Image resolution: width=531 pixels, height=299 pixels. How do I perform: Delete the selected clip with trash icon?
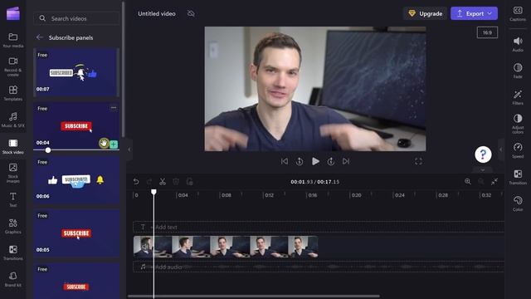[x=176, y=182]
